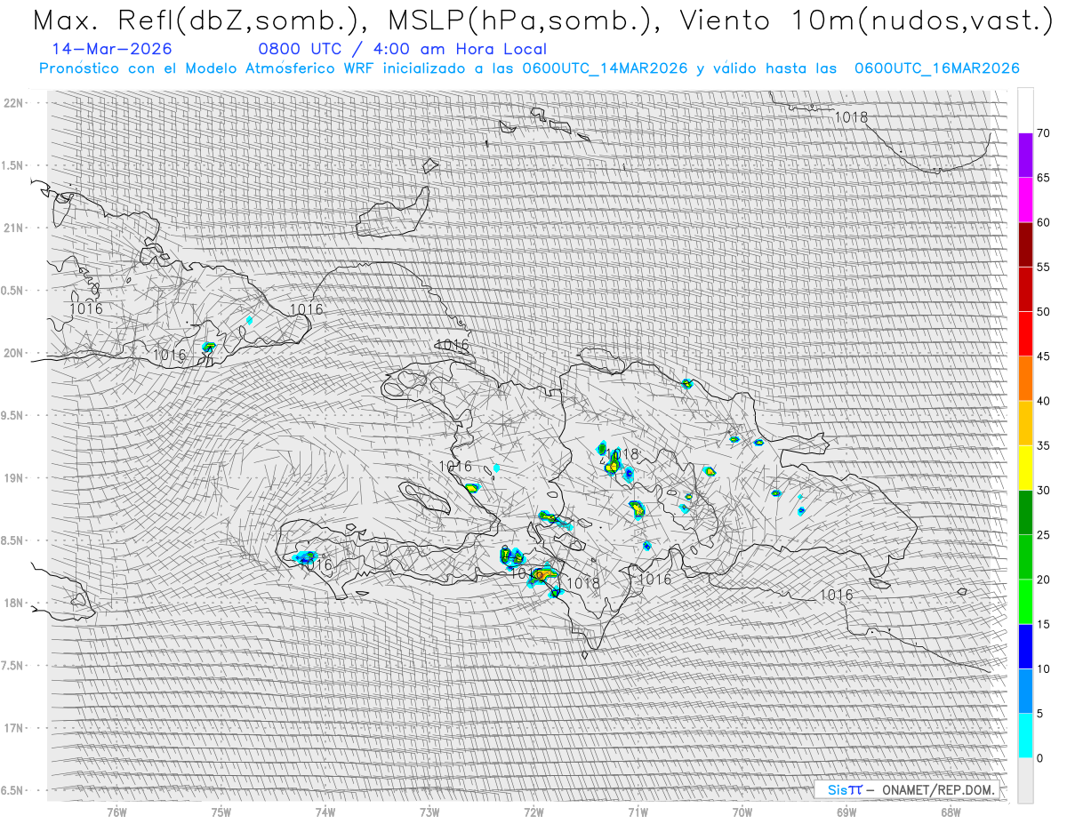The height and width of the screenshot is (824, 1067).
Task: Click the '22N' latitude label
Action: point(13,103)
